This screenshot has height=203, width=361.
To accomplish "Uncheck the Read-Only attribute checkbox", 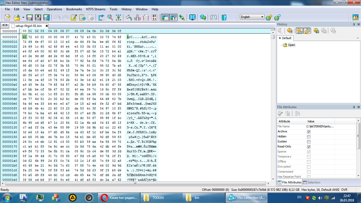I will 309,147.
